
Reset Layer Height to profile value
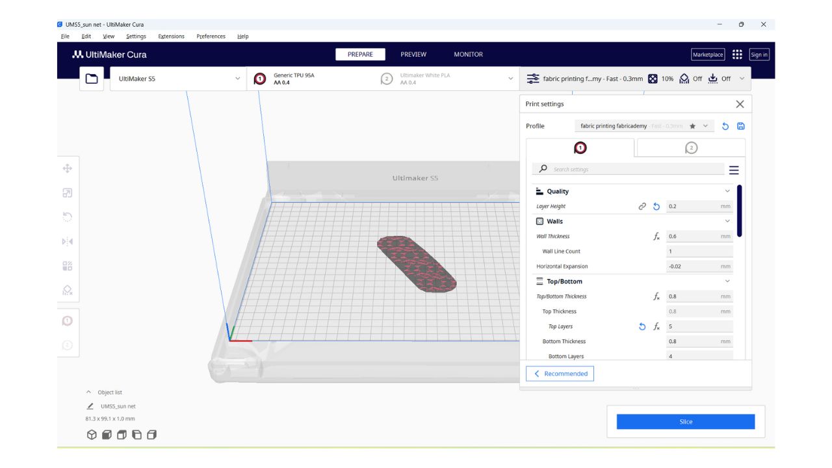point(656,207)
